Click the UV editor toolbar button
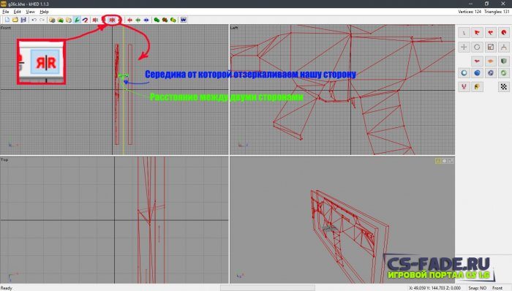Screen dimensions: 512x291 tap(184, 20)
